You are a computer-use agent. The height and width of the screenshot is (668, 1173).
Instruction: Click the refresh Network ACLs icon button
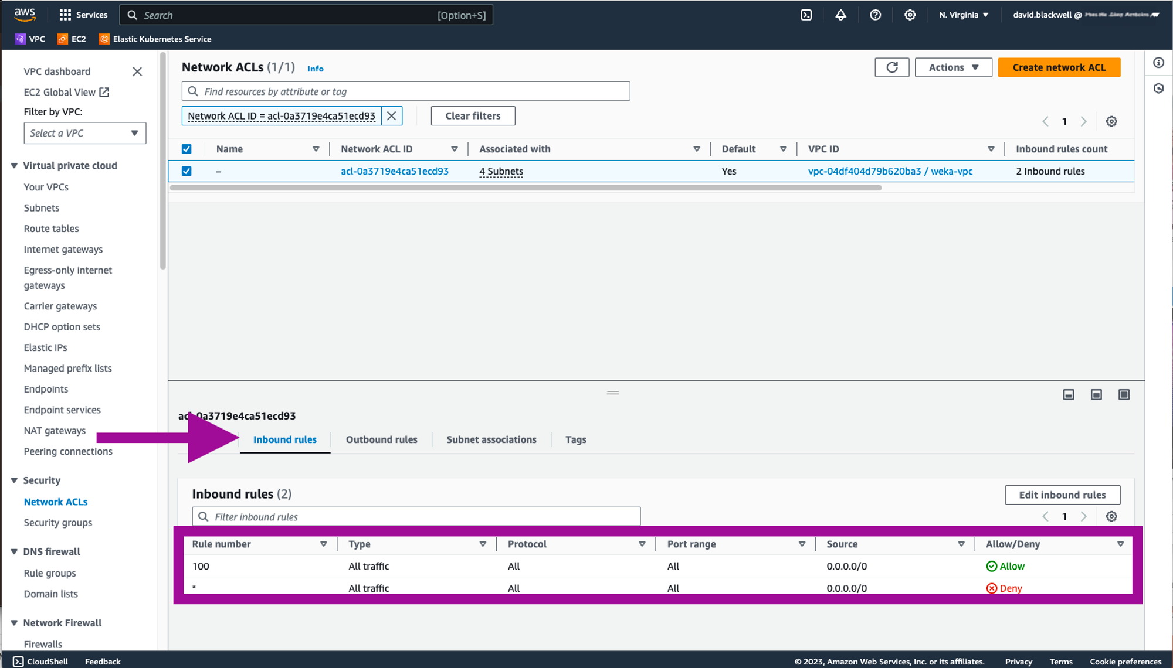[x=891, y=67]
